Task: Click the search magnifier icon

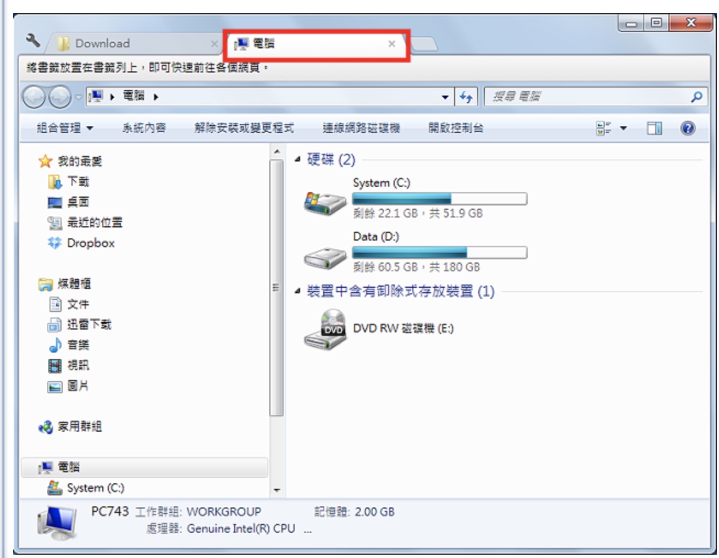Action: [x=696, y=97]
